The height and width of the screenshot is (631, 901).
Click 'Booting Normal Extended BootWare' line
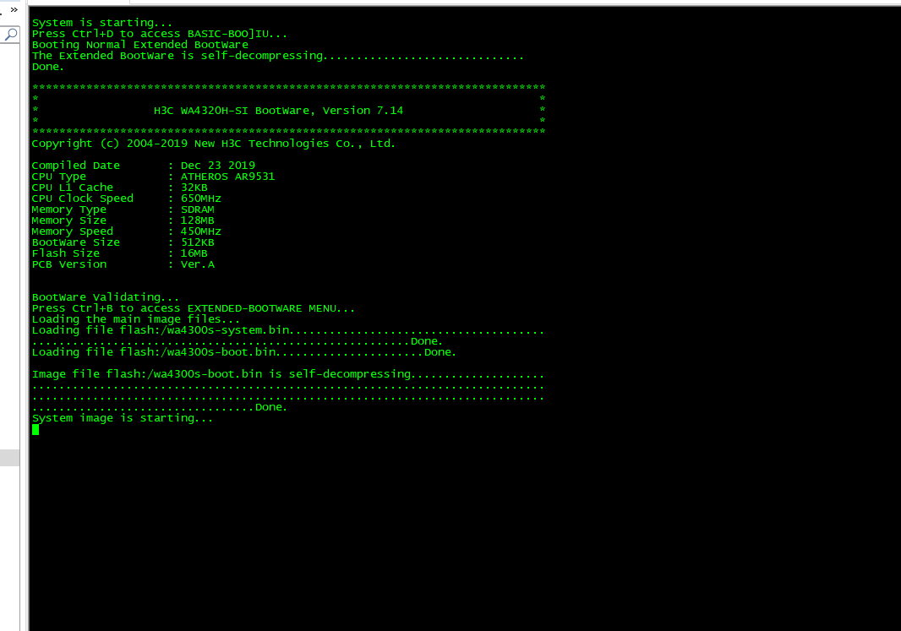pos(140,45)
